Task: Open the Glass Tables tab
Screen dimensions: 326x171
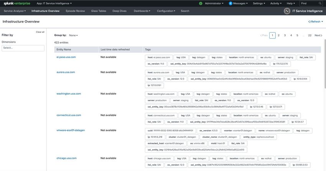Action: (x=99, y=11)
